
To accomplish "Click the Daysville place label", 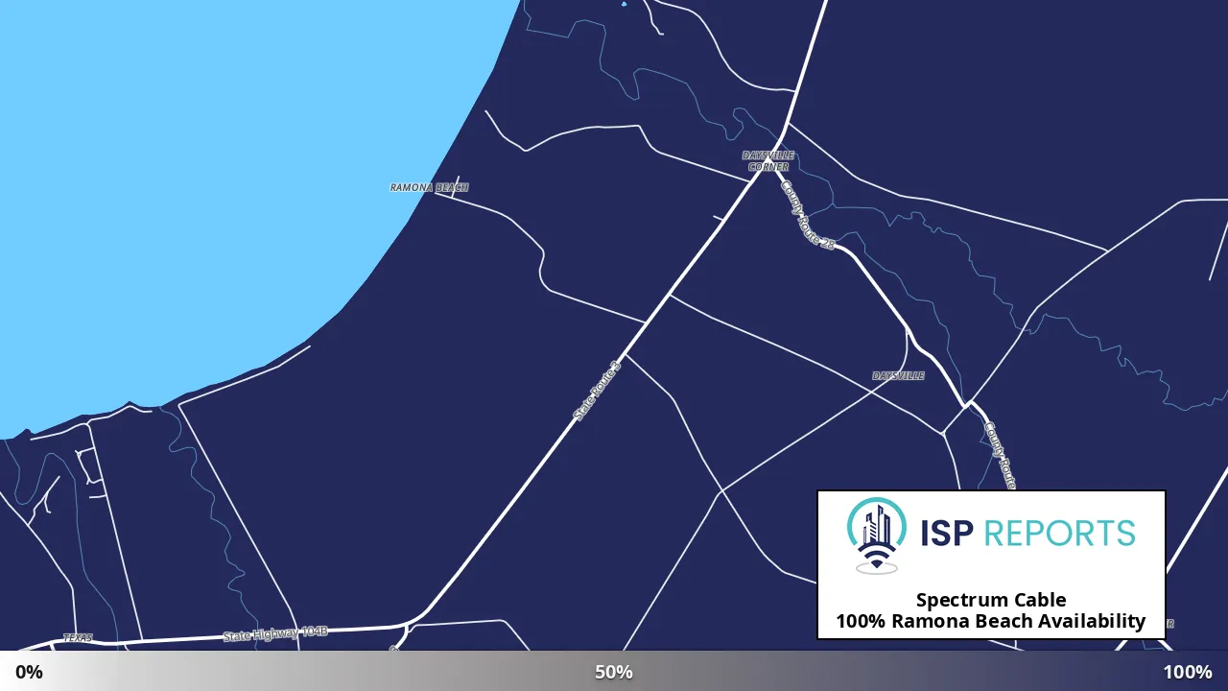I will click(x=898, y=376).
